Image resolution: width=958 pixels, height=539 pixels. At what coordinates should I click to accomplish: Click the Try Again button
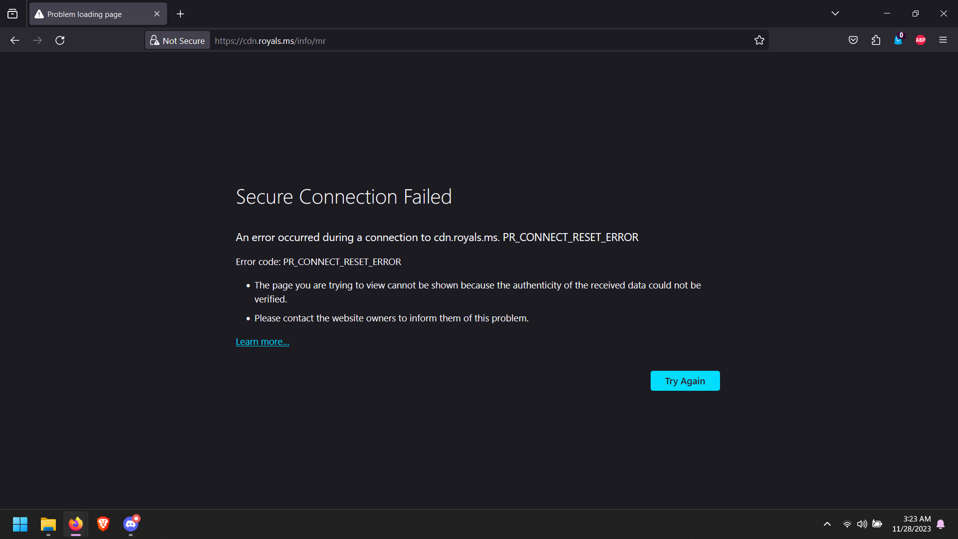tap(685, 381)
